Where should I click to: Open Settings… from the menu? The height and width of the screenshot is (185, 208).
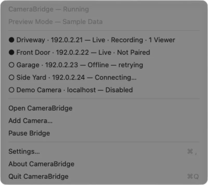coord(104,151)
